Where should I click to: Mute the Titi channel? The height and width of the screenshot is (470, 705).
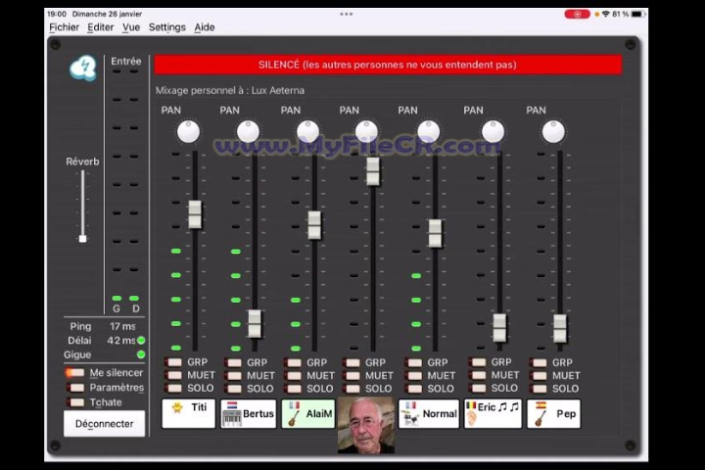pos(173,375)
